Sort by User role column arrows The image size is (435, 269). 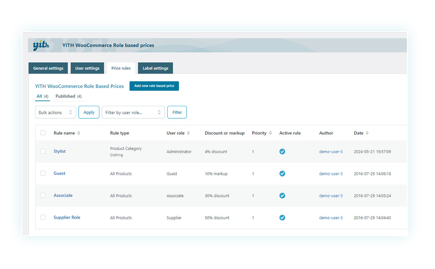click(188, 133)
